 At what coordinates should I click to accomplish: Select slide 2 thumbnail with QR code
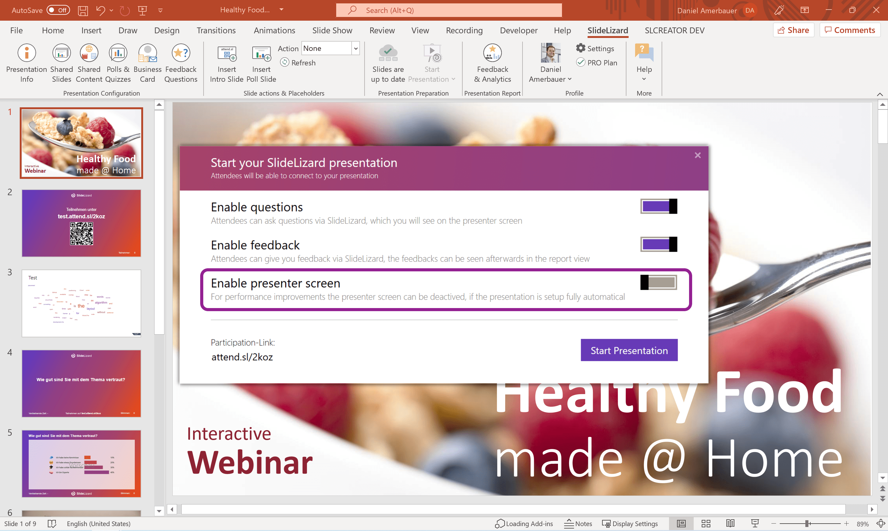81,223
